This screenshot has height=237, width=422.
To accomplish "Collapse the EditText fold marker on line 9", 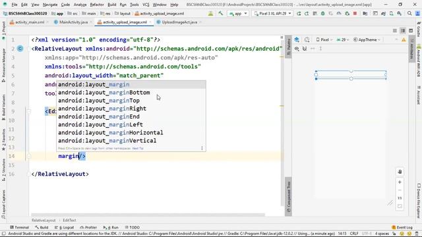I will click(28, 111).
